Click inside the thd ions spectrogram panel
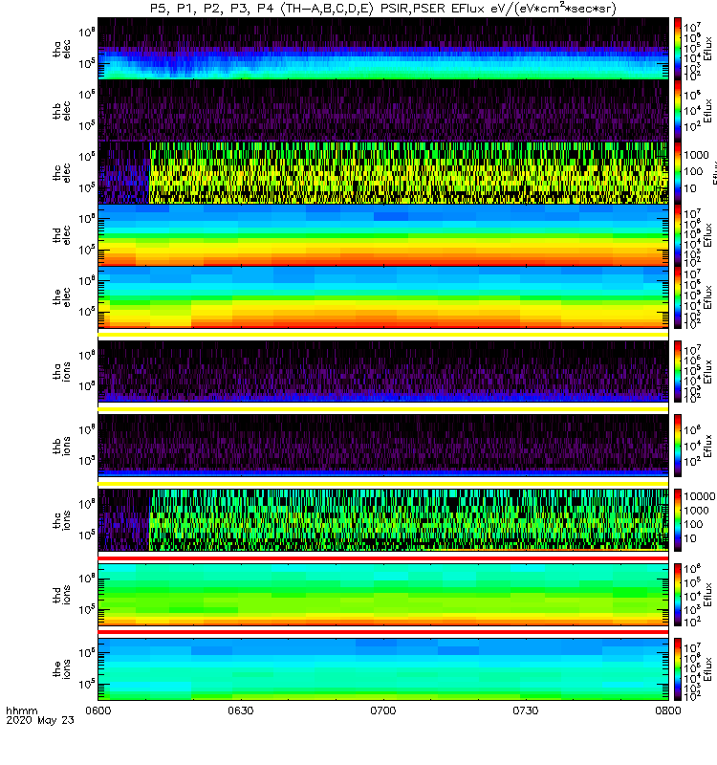This screenshot has width=717, height=765. click(383, 595)
